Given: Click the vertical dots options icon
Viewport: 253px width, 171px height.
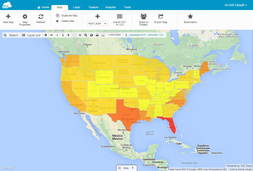Looking at the screenshot, I should click(x=126, y=35).
